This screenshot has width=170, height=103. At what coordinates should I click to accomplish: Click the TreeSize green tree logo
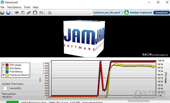[127, 12]
